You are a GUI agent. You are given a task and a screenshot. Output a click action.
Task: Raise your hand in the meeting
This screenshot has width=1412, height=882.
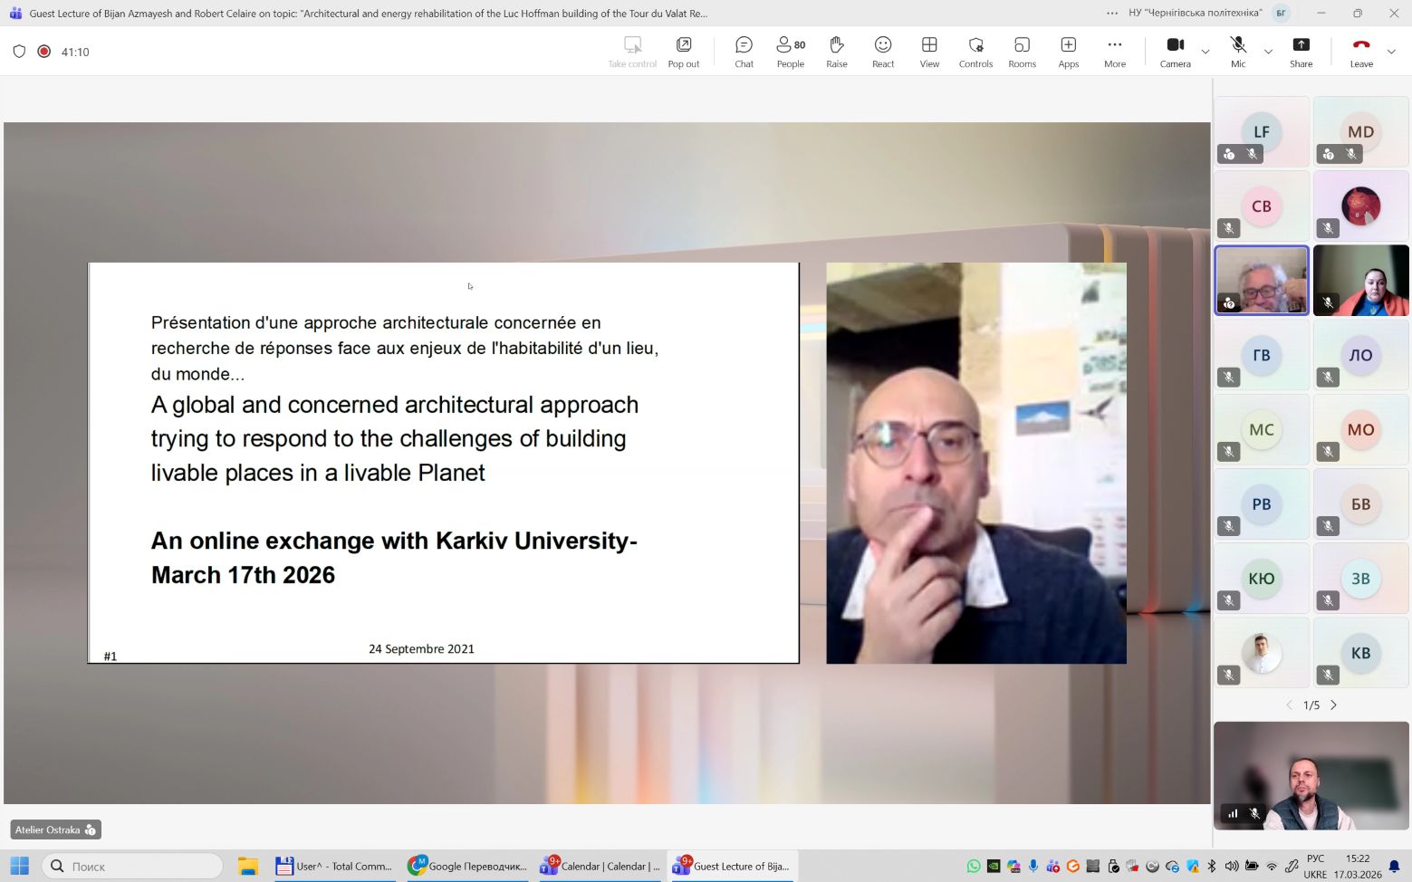tap(836, 52)
